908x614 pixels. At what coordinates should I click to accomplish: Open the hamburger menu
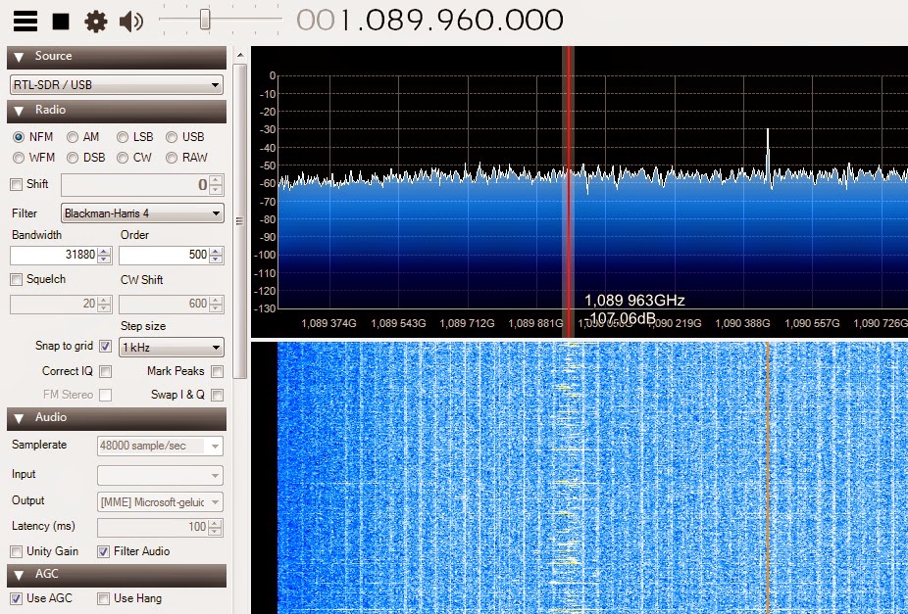coord(25,20)
